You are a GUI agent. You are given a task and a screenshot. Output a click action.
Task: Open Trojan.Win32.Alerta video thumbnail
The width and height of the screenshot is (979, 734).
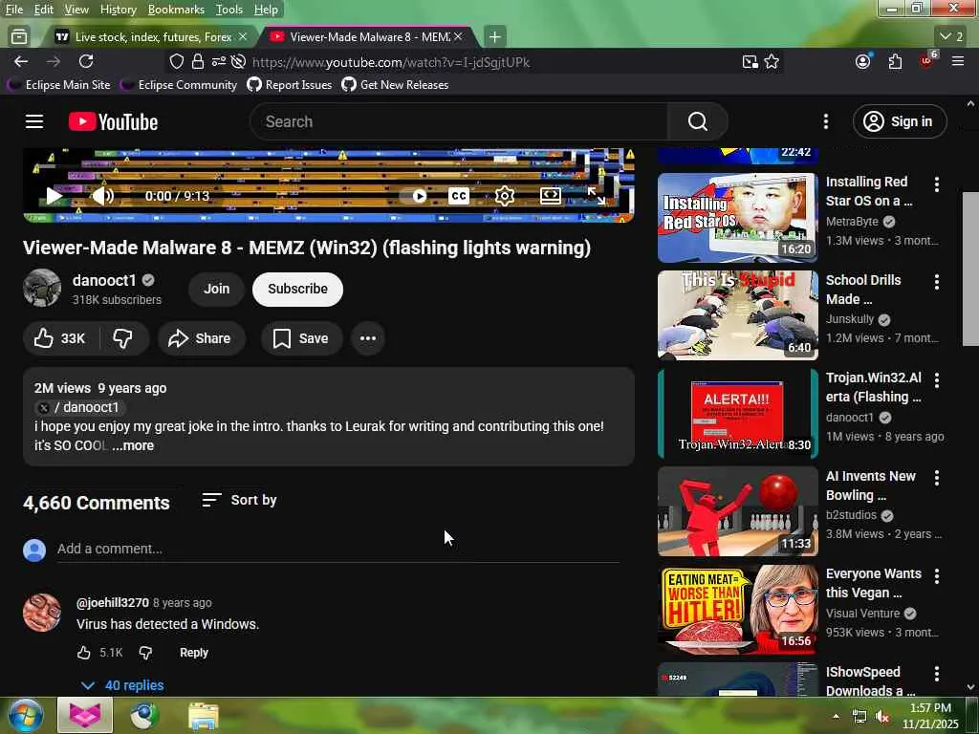[737, 413]
